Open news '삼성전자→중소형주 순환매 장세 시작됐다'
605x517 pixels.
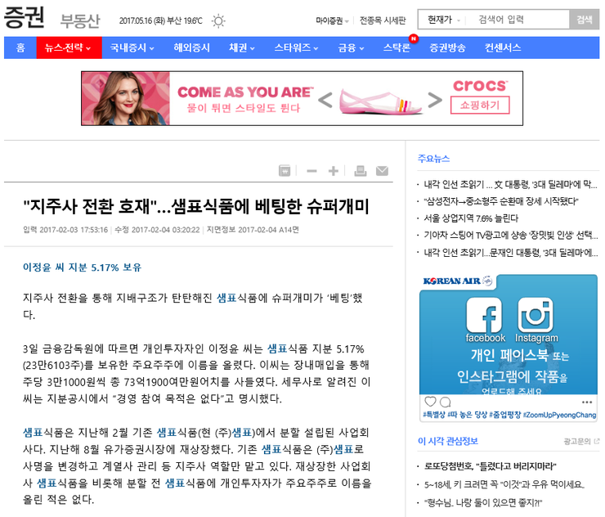point(501,201)
